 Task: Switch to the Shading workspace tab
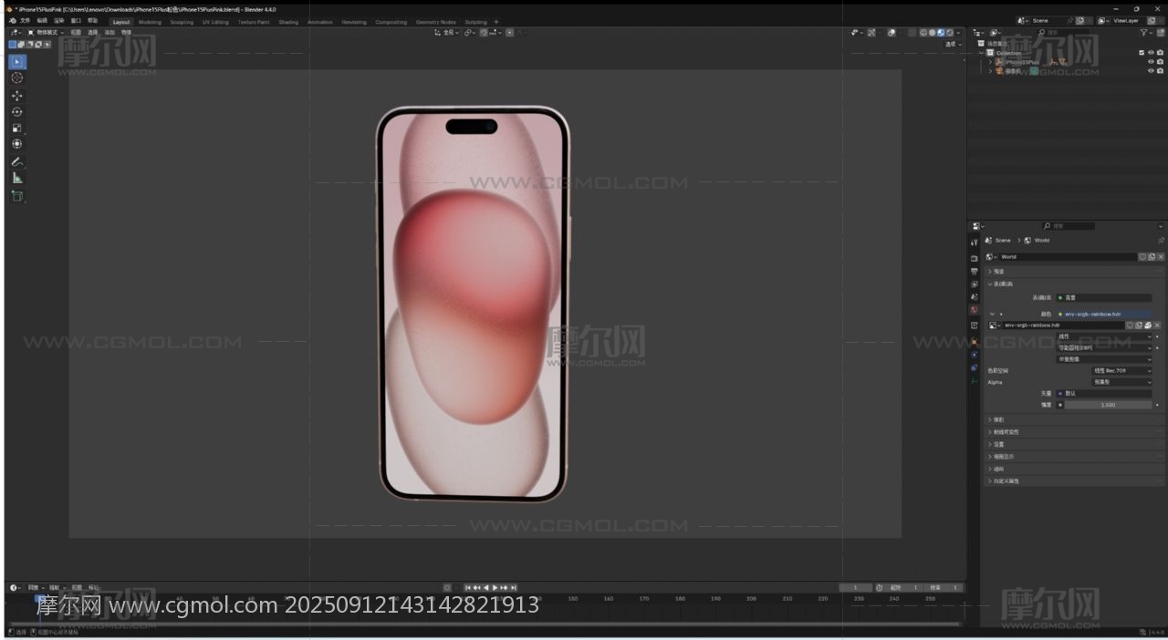[288, 22]
